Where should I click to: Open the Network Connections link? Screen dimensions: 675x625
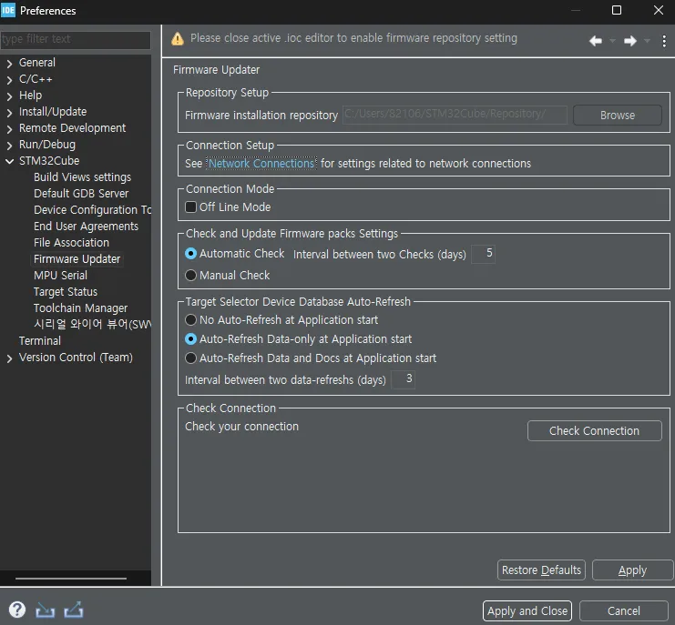tap(261, 164)
